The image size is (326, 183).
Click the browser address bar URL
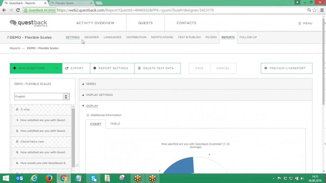click(x=135, y=10)
